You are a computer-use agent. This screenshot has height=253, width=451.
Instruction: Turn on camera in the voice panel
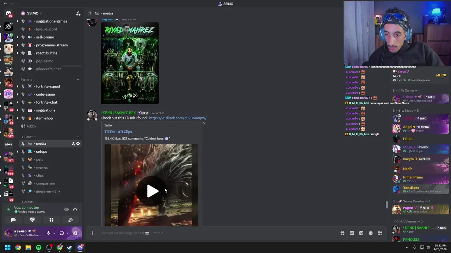point(13,220)
